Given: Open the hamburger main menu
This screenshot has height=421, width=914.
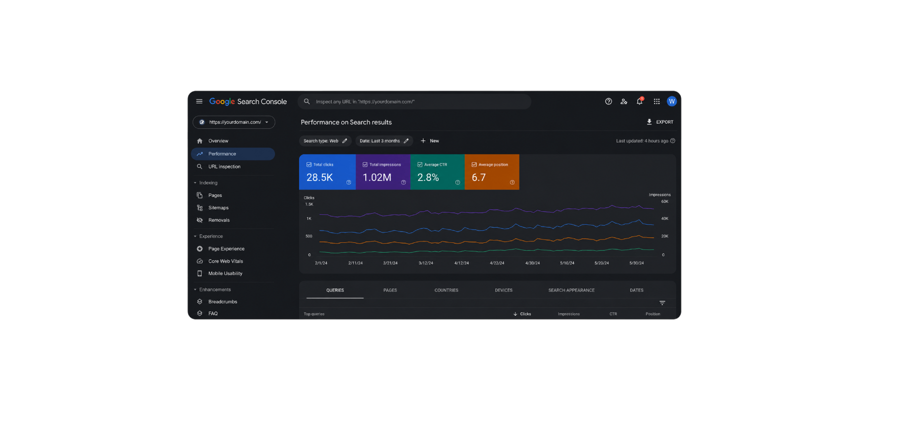Looking at the screenshot, I should [x=199, y=101].
